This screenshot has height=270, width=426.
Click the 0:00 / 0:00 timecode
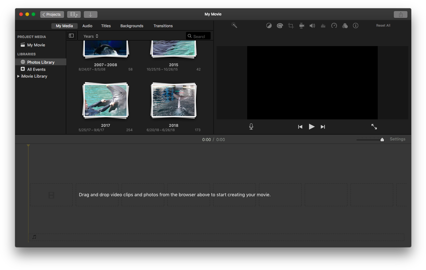[x=213, y=139]
